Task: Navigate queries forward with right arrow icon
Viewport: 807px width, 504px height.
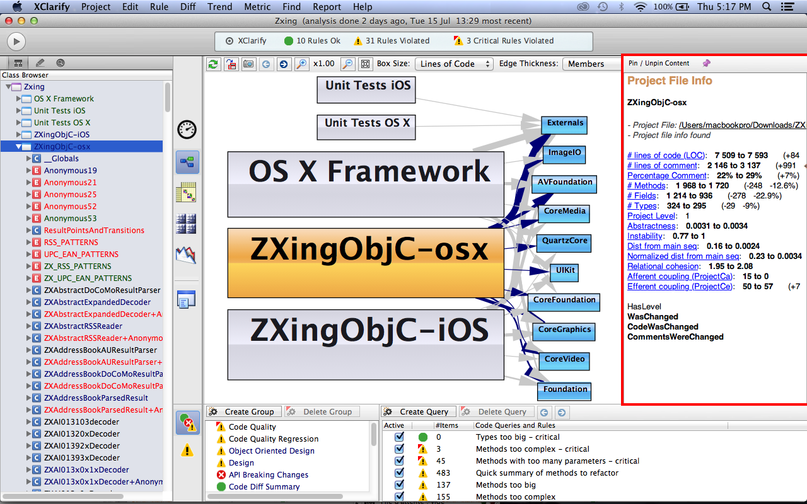Action: (561, 413)
